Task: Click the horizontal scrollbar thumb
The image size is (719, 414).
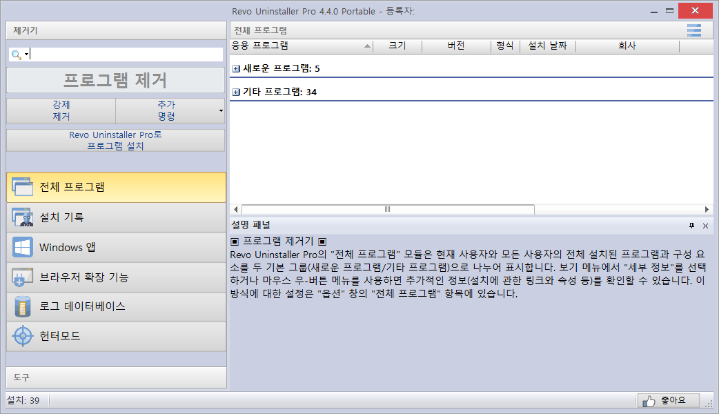Action: (x=388, y=210)
